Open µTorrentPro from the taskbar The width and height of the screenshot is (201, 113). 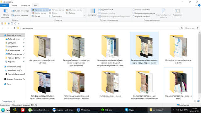(x=38, y=110)
